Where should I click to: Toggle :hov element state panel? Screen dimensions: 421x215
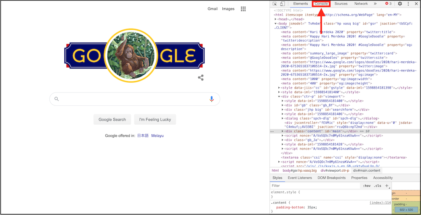coord(367,186)
